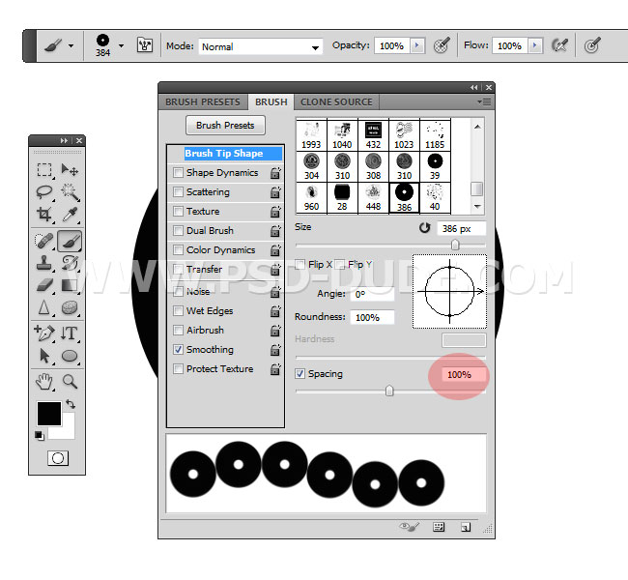Open the Flow slider arrow

[534, 45]
